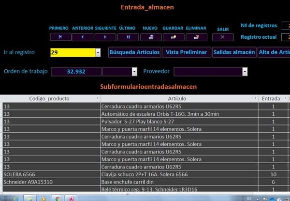Click the Registro actual value box
Screen dimensions: 290x201
point(286,37)
